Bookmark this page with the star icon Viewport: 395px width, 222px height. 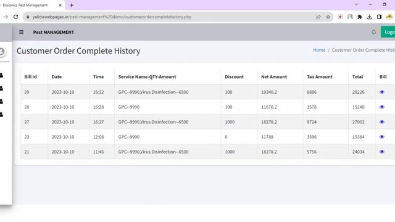(328, 17)
